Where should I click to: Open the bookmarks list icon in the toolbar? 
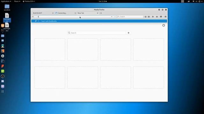click(149, 17)
